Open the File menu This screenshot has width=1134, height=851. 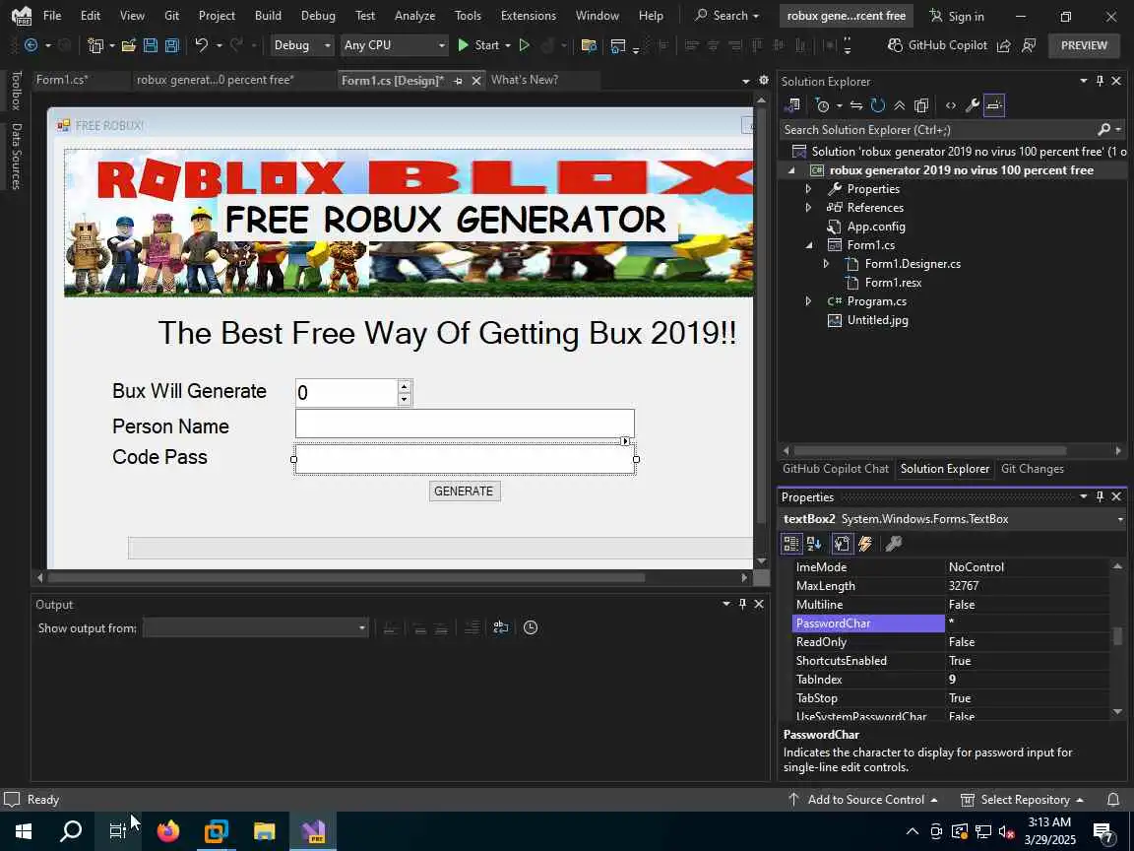tap(52, 15)
